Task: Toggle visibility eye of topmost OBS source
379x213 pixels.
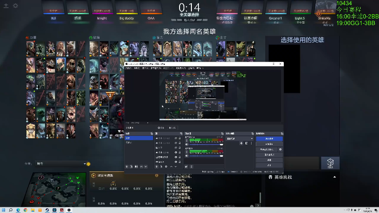Action: click(176, 138)
